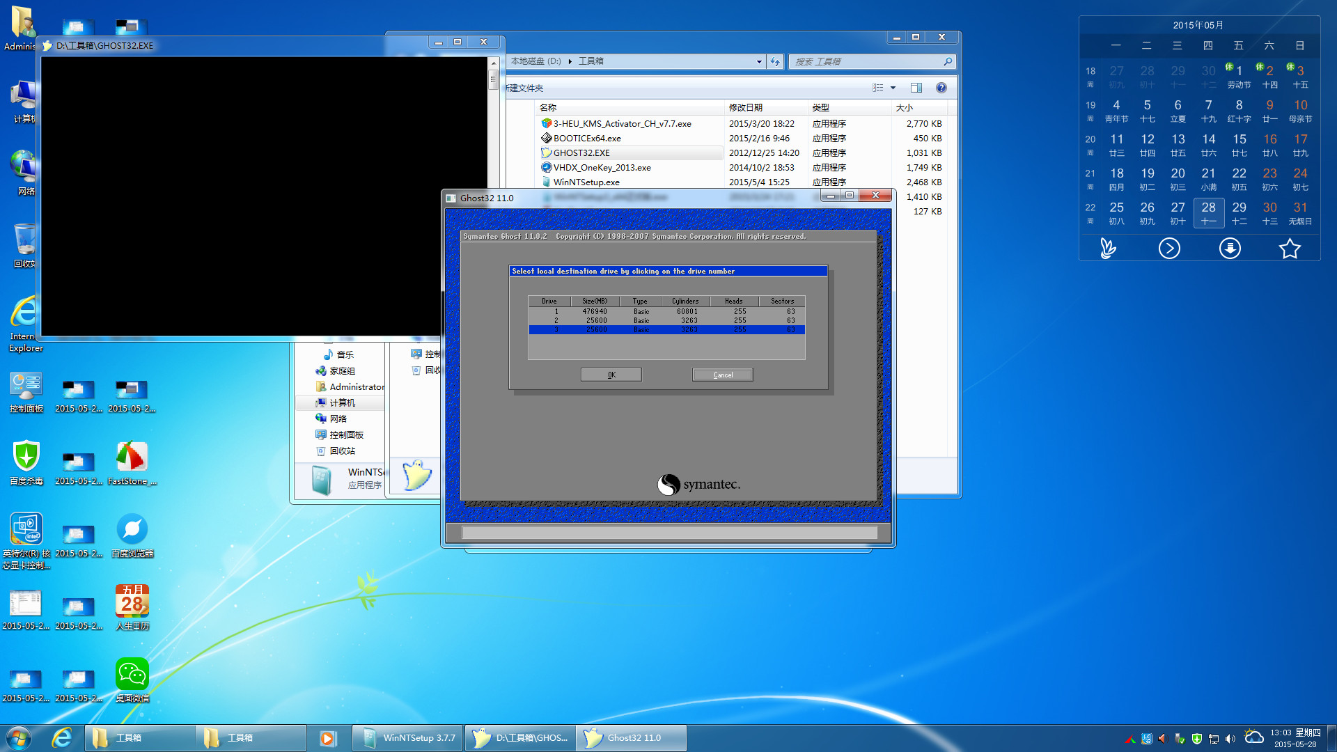Open WinNTSetup.exe from file list
The image size is (1337, 752).
pyautogui.click(x=587, y=182)
